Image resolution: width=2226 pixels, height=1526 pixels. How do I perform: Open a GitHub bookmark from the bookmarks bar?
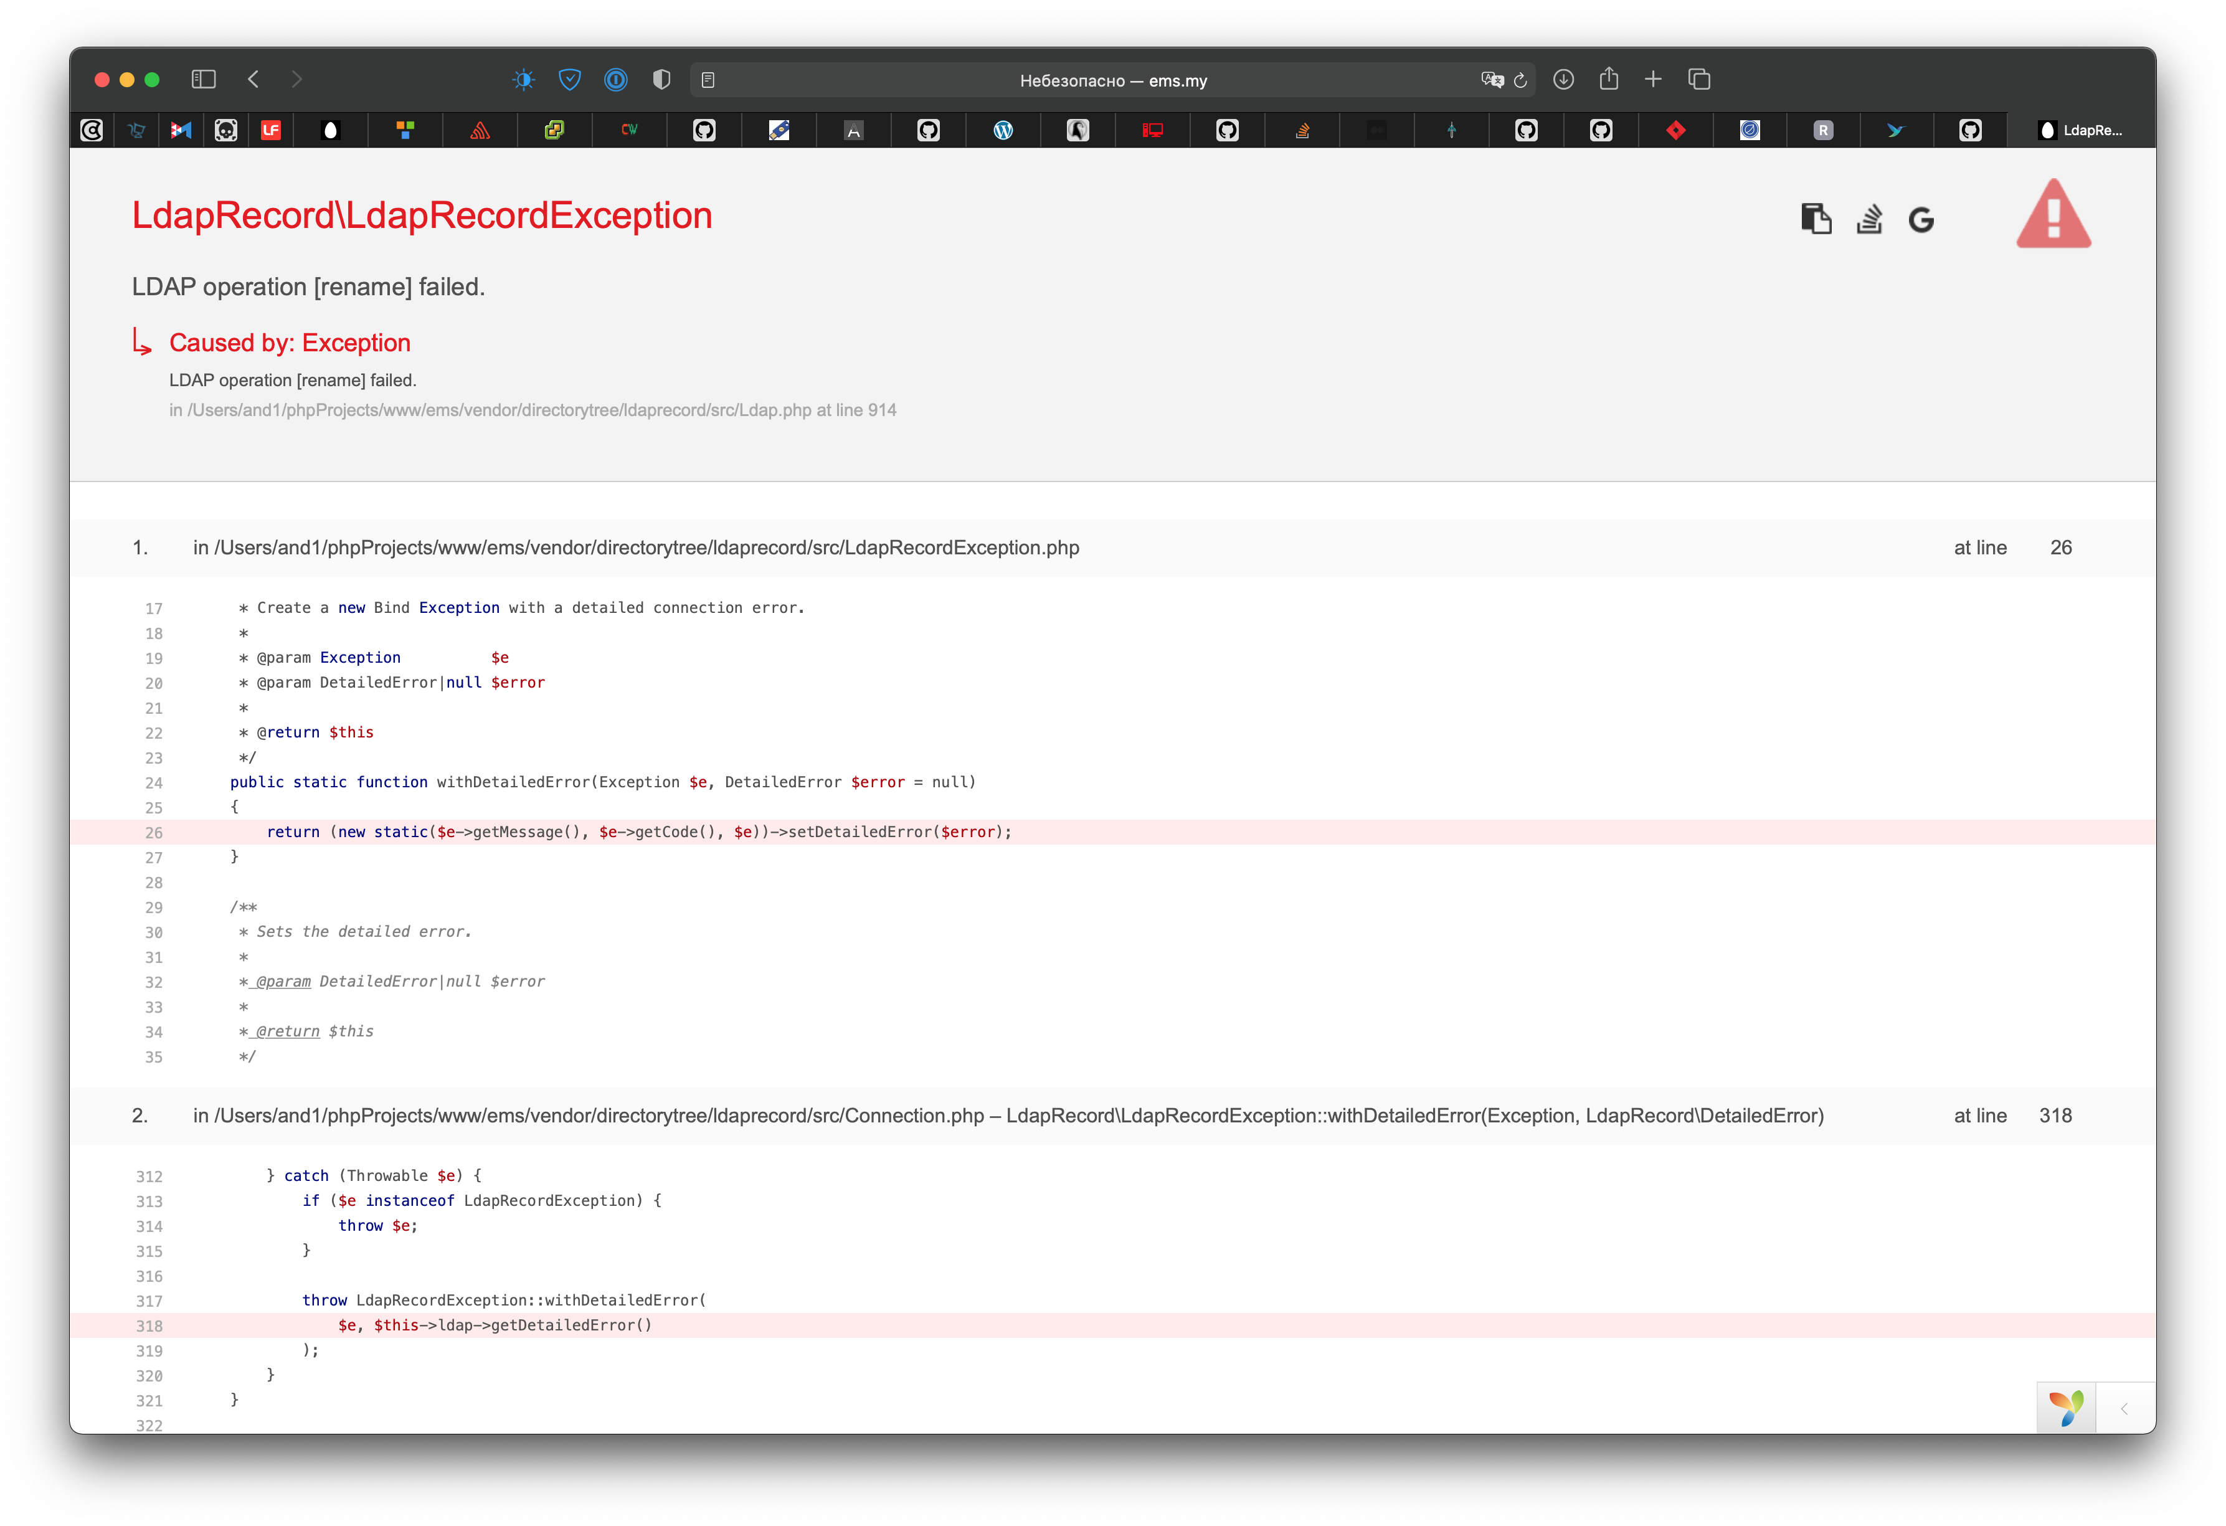[705, 130]
